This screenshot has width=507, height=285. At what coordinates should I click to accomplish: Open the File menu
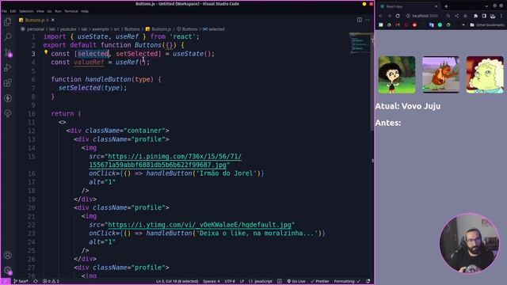[x=4, y=11]
